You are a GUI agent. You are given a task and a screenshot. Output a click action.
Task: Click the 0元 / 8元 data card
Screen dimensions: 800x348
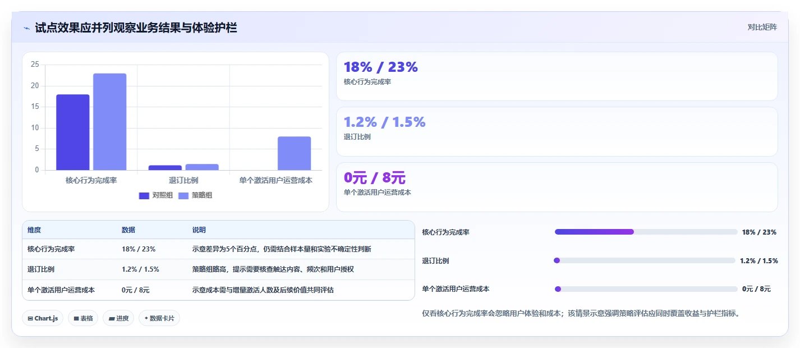557,187
